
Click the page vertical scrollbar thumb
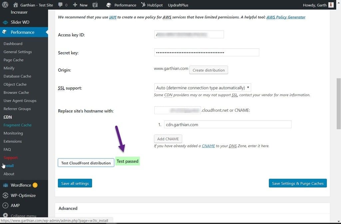click(338, 104)
